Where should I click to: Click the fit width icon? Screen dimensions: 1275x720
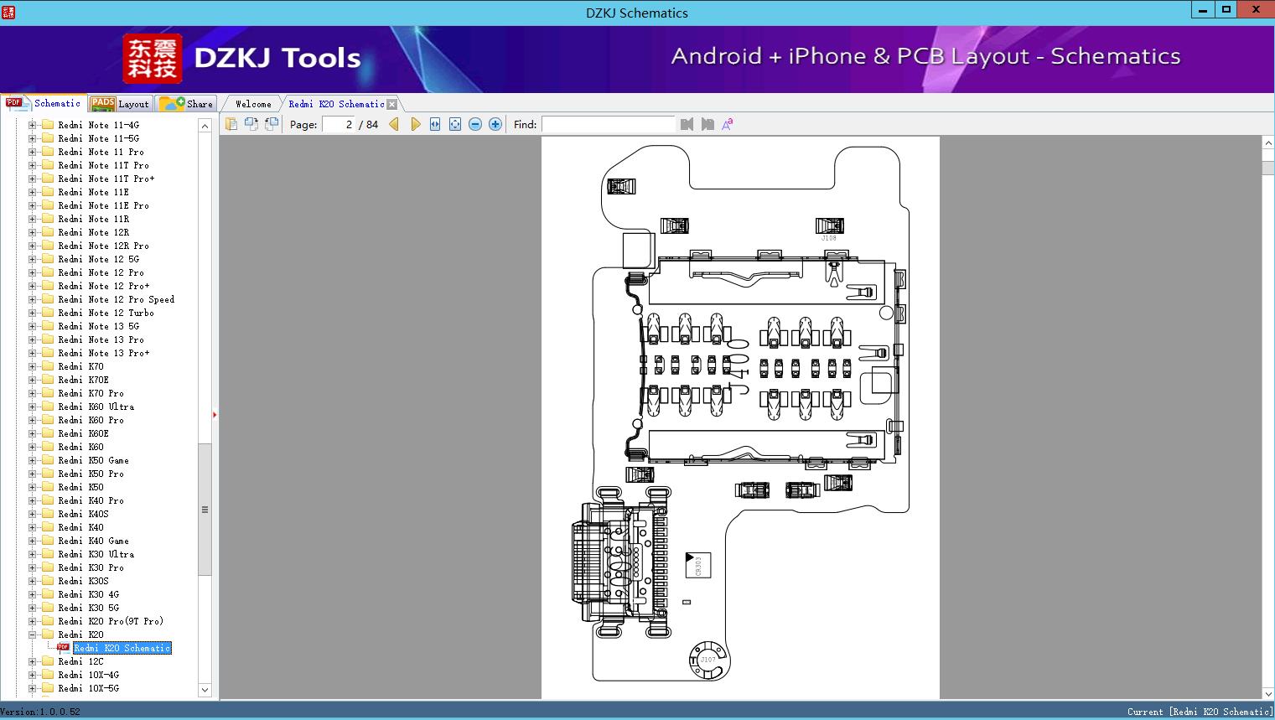(x=435, y=124)
